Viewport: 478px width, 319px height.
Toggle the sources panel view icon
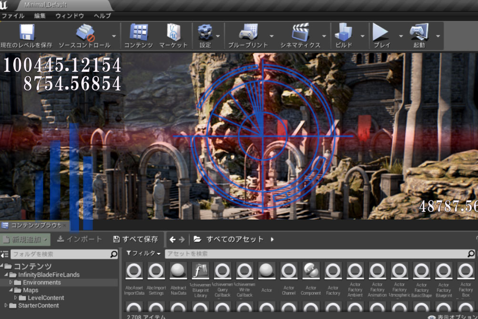(x=5, y=254)
